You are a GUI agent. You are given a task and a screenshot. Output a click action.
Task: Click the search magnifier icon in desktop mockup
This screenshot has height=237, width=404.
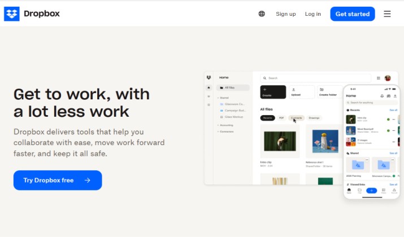coord(264,78)
